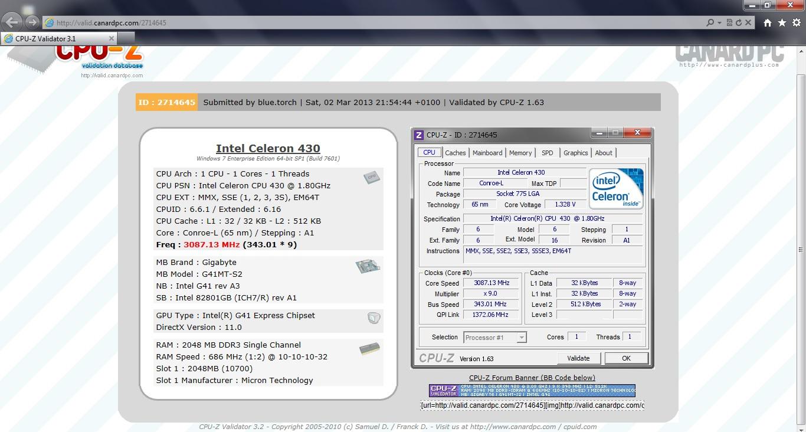Viewport: 806px width, 432px height.
Task: Open the Canard PC logo link
Action: [x=729, y=57]
